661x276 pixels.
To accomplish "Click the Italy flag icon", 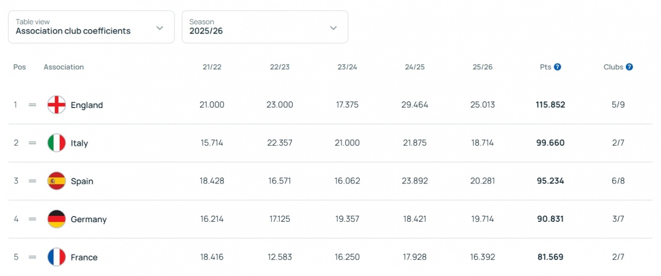I will click(x=56, y=143).
